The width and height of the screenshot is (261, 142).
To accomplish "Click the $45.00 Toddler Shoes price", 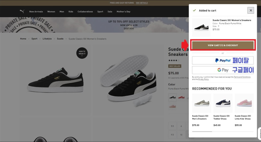I will pyautogui.click(x=217, y=125).
